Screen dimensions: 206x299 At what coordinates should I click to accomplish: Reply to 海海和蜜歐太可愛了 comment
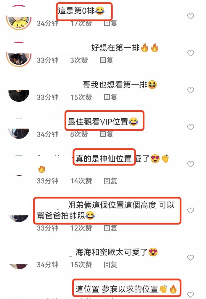(x=110, y=265)
